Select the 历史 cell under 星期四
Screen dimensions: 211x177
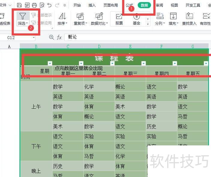(161, 126)
